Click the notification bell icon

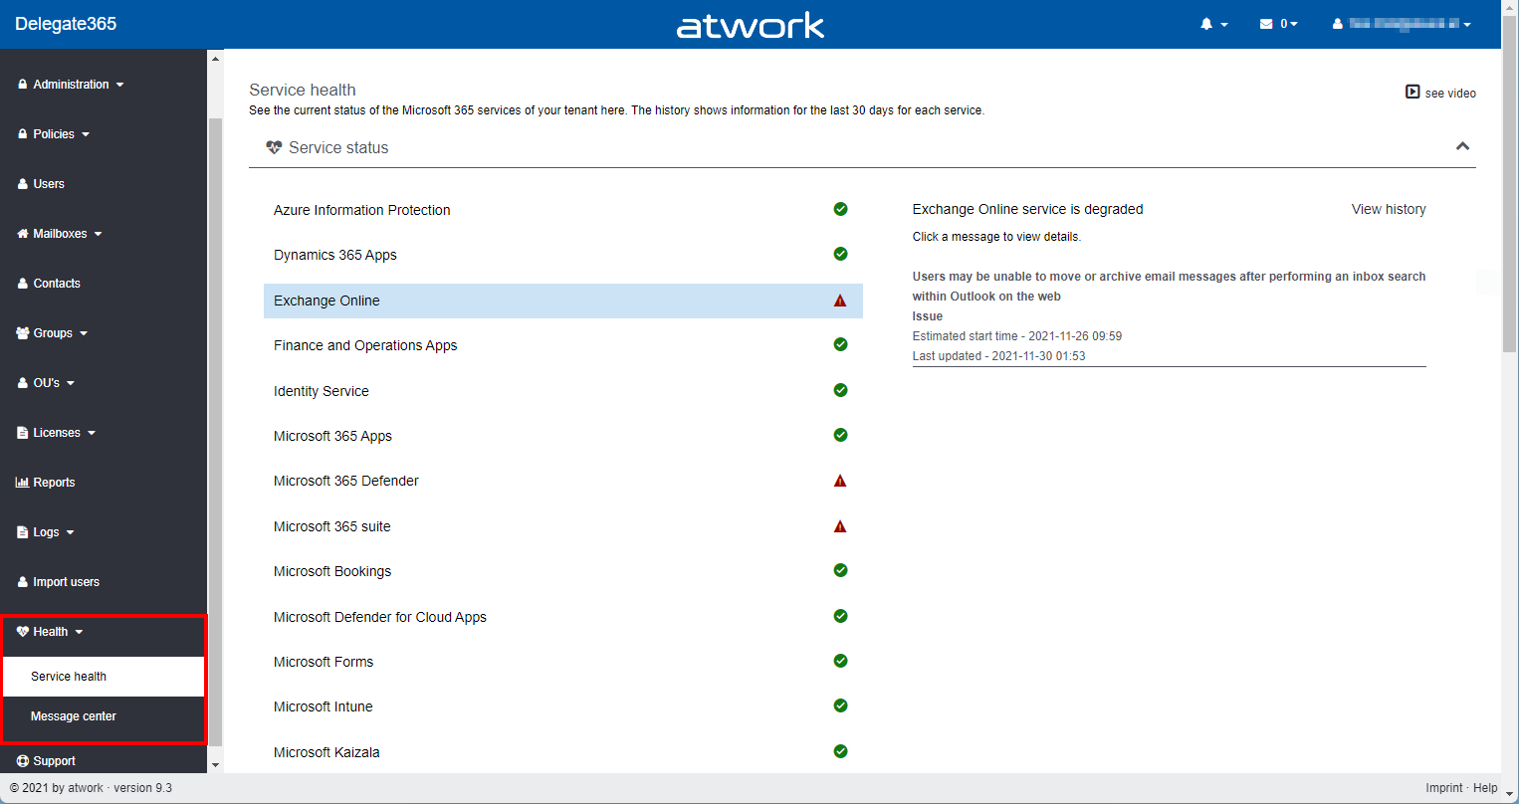pos(1206,24)
